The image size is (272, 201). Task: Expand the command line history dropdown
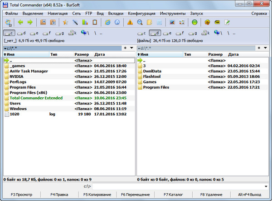point(265,186)
